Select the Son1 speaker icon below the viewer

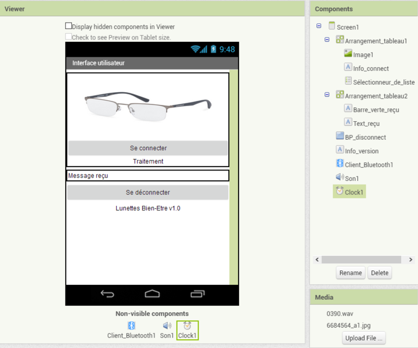point(167,326)
